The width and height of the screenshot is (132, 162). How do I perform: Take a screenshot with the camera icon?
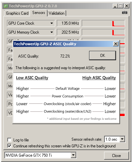coord(125,13)
